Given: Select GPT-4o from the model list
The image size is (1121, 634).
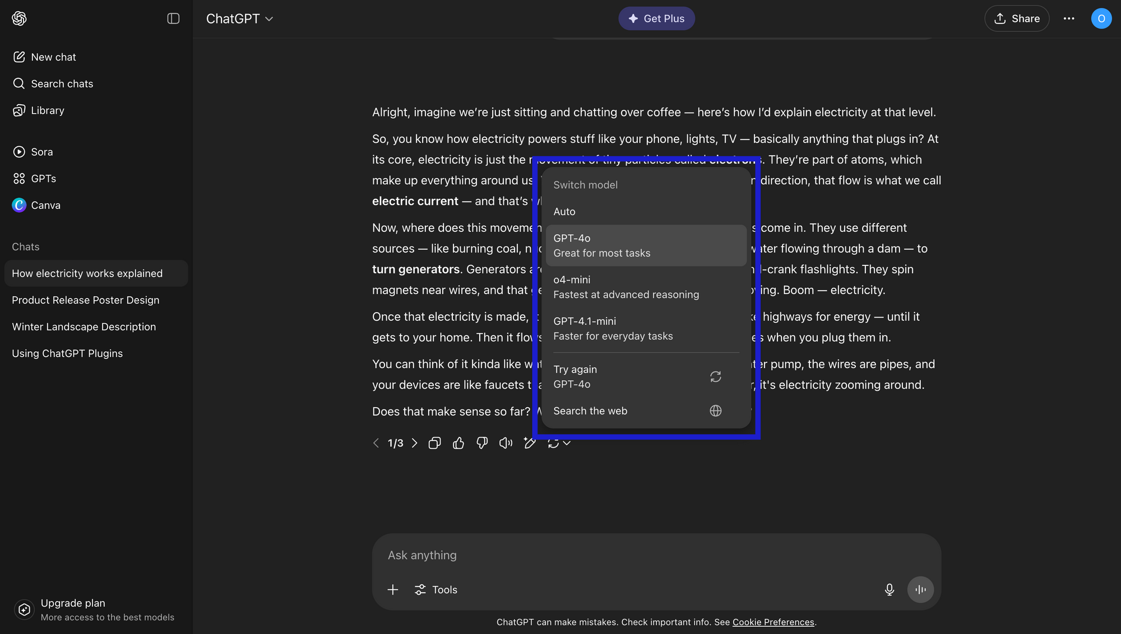Looking at the screenshot, I should [x=646, y=245].
